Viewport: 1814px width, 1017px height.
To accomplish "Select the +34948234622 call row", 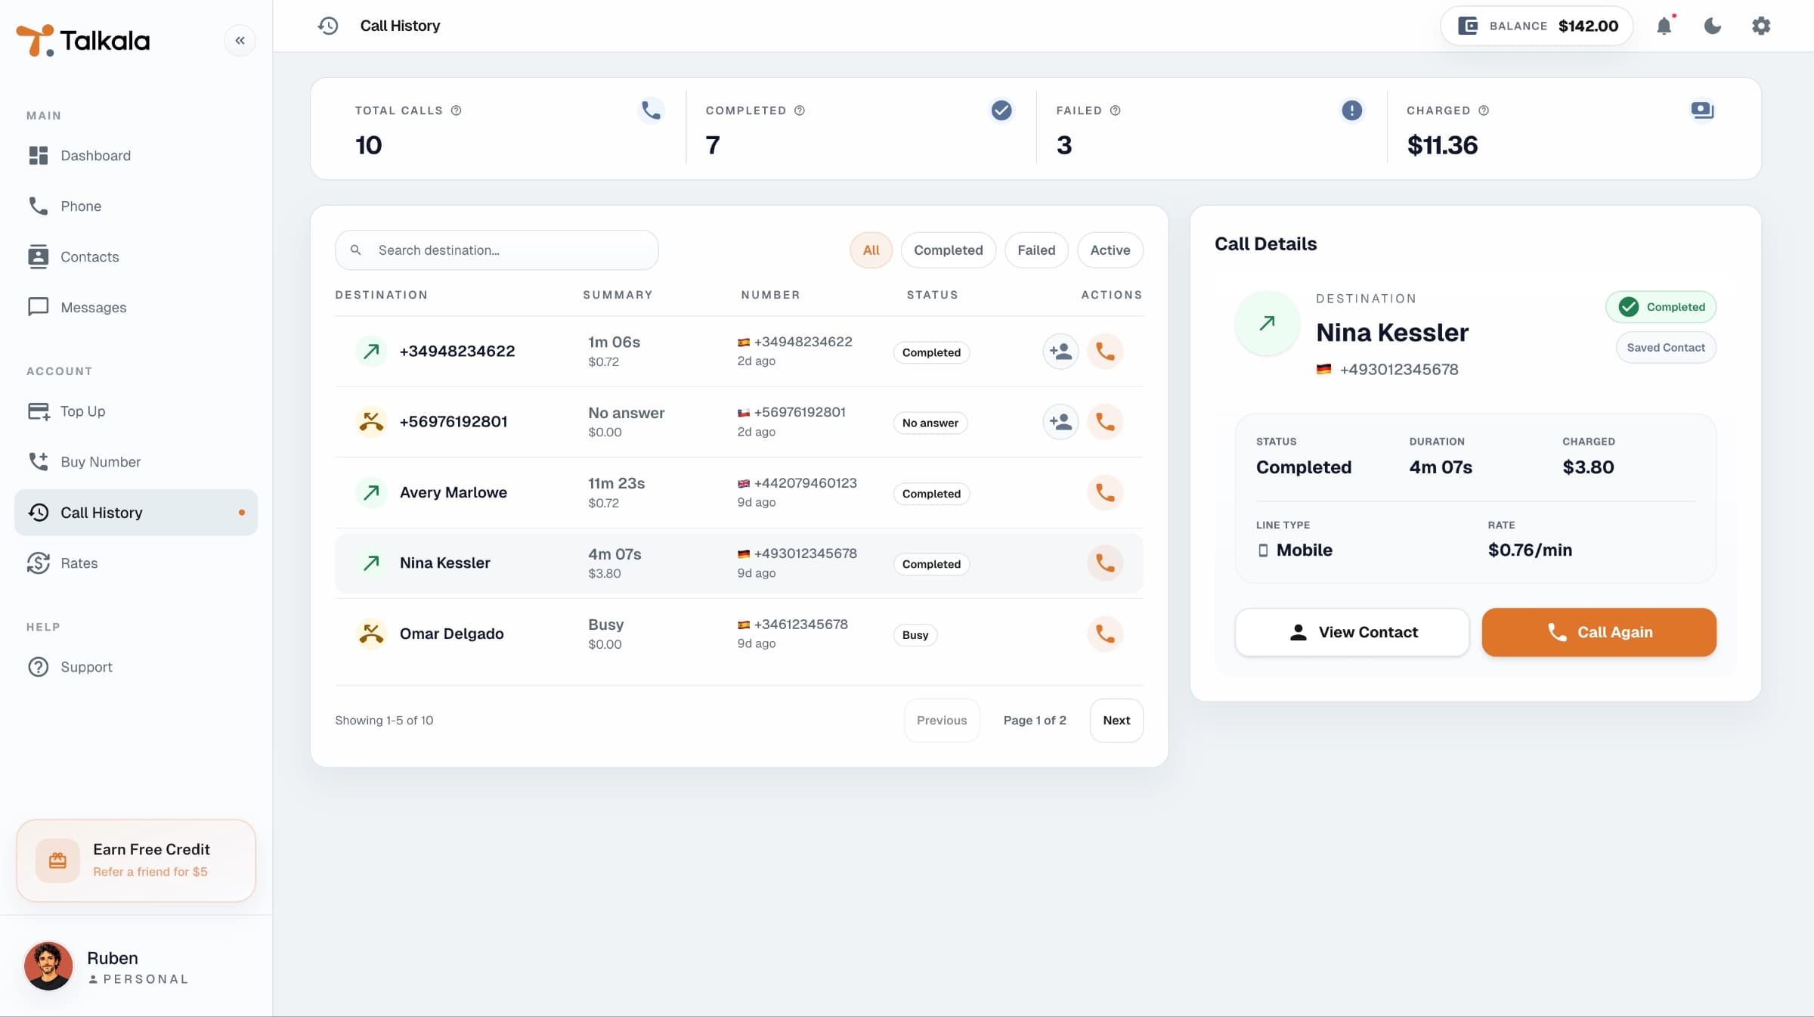I will (x=739, y=352).
